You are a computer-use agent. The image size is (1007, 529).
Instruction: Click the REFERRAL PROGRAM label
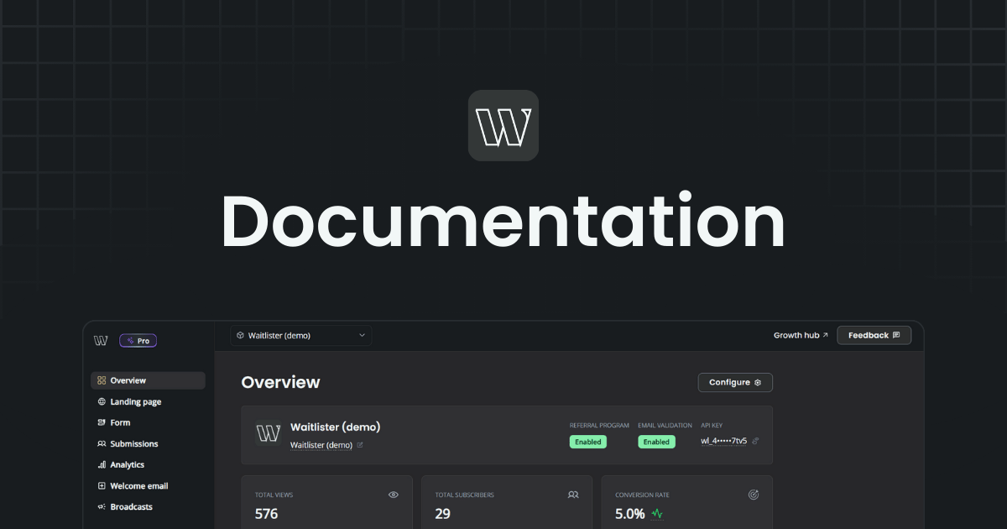pos(599,426)
